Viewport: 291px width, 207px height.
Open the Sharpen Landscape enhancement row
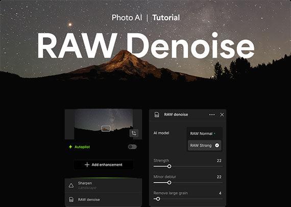(103, 185)
